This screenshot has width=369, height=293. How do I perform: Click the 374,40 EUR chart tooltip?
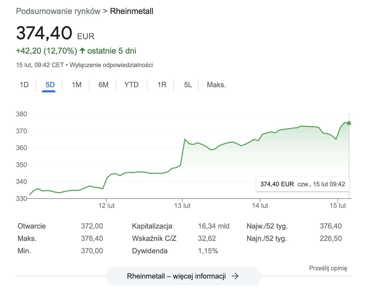click(x=303, y=184)
